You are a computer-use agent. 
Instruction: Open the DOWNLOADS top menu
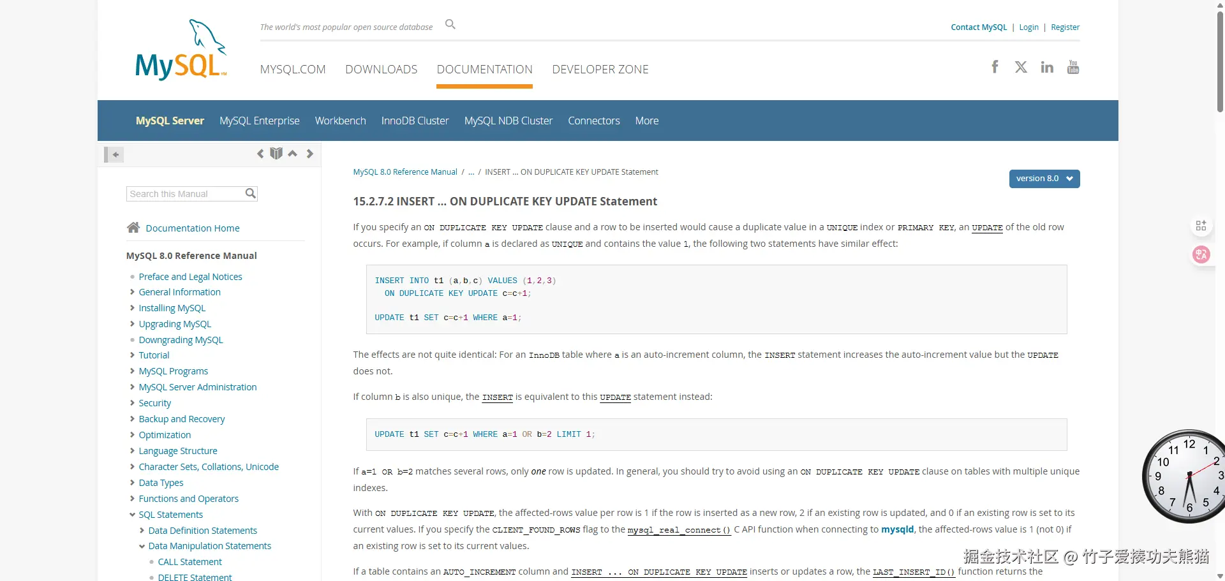pos(382,70)
